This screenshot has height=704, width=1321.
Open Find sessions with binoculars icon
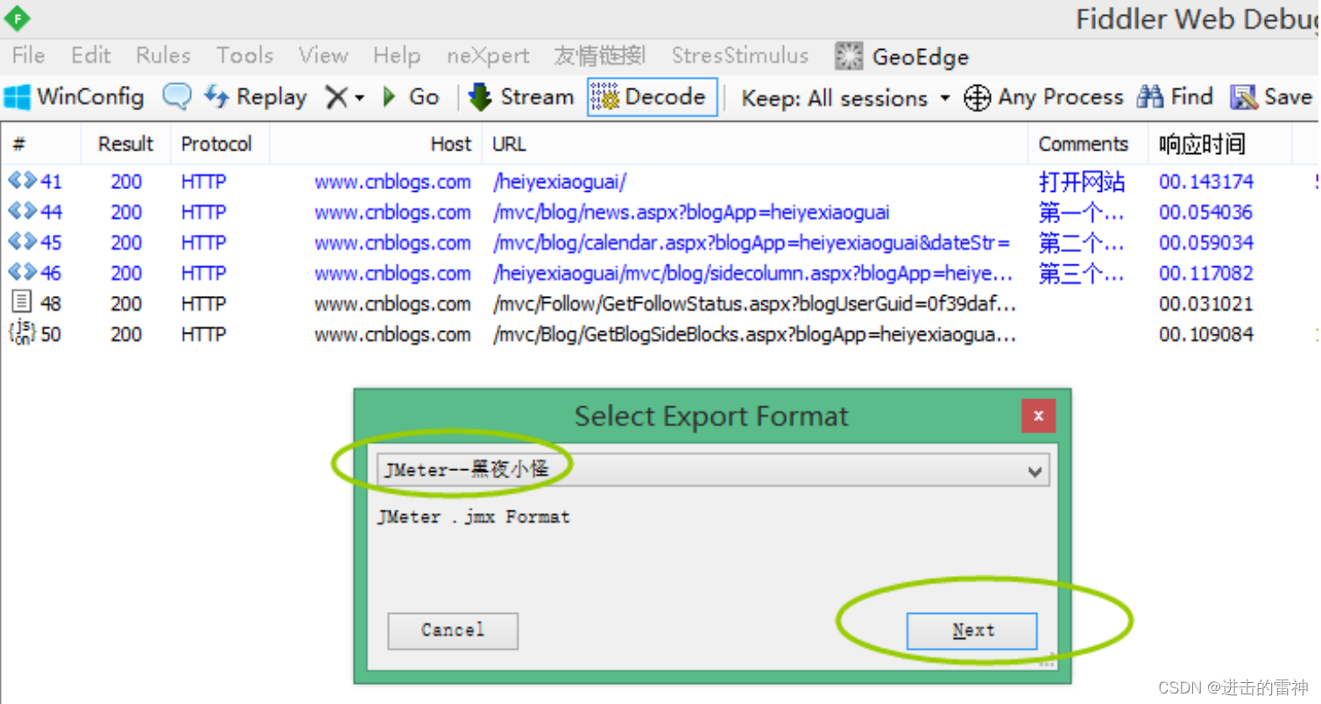tap(1175, 96)
